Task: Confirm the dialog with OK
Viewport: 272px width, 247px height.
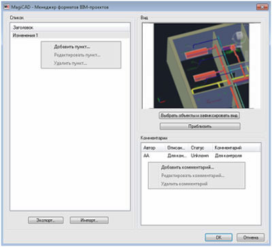Action: [x=219, y=237]
